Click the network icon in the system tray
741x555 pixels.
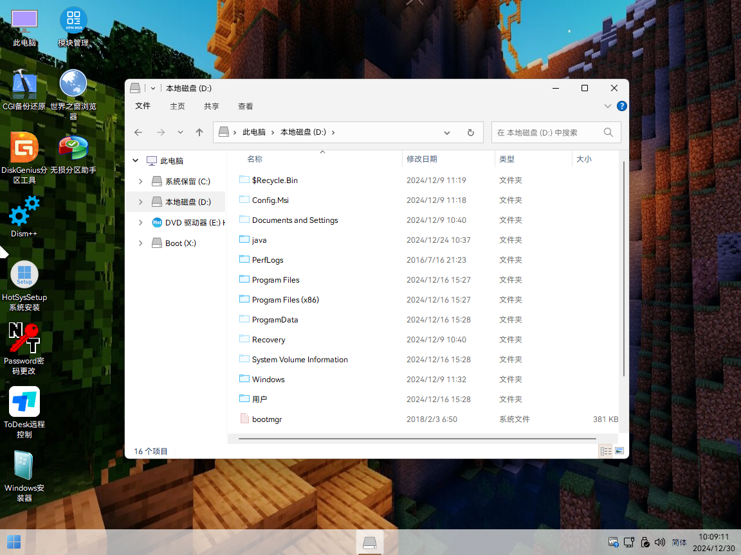(629, 543)
